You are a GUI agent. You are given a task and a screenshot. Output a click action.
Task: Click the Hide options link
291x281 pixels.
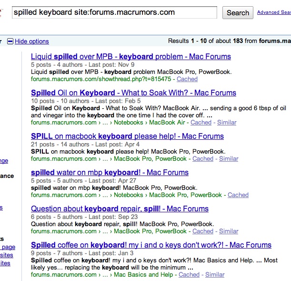point(32,41)
